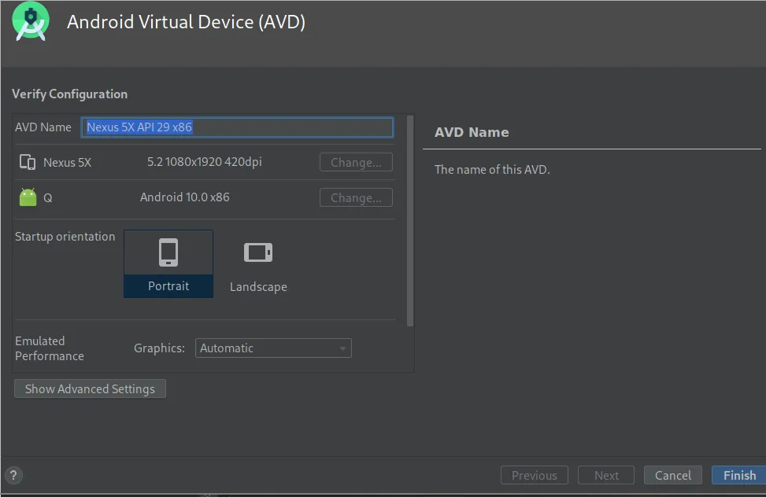This screenshot has width=766, height=497.
Task: Cancel the AVD creation dialog
Action: click(x=672, y=475)
